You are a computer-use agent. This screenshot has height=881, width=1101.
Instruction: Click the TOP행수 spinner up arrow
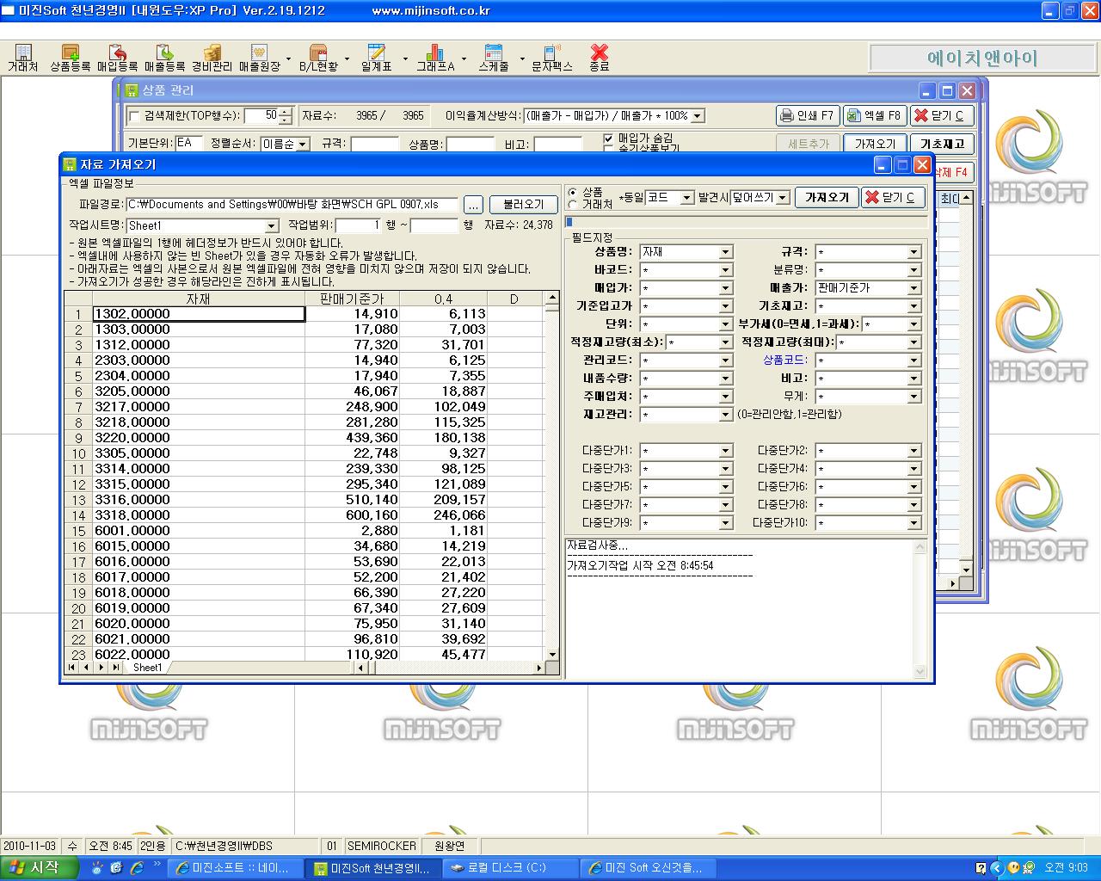pos(286,111)
